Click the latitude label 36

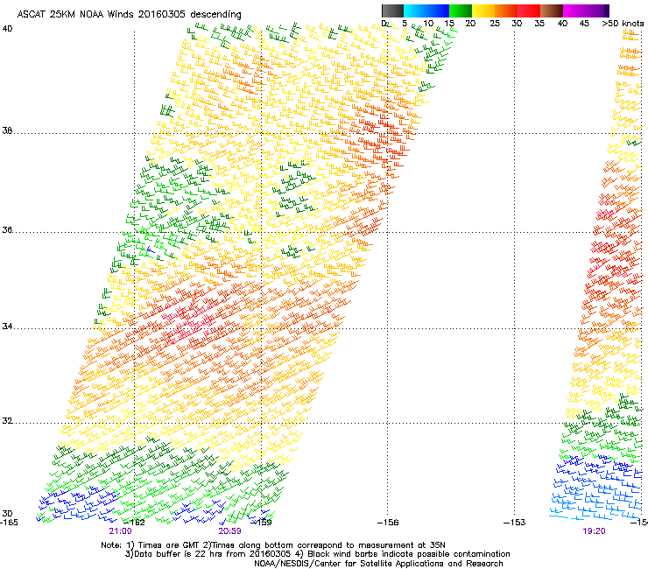[7, 229]
